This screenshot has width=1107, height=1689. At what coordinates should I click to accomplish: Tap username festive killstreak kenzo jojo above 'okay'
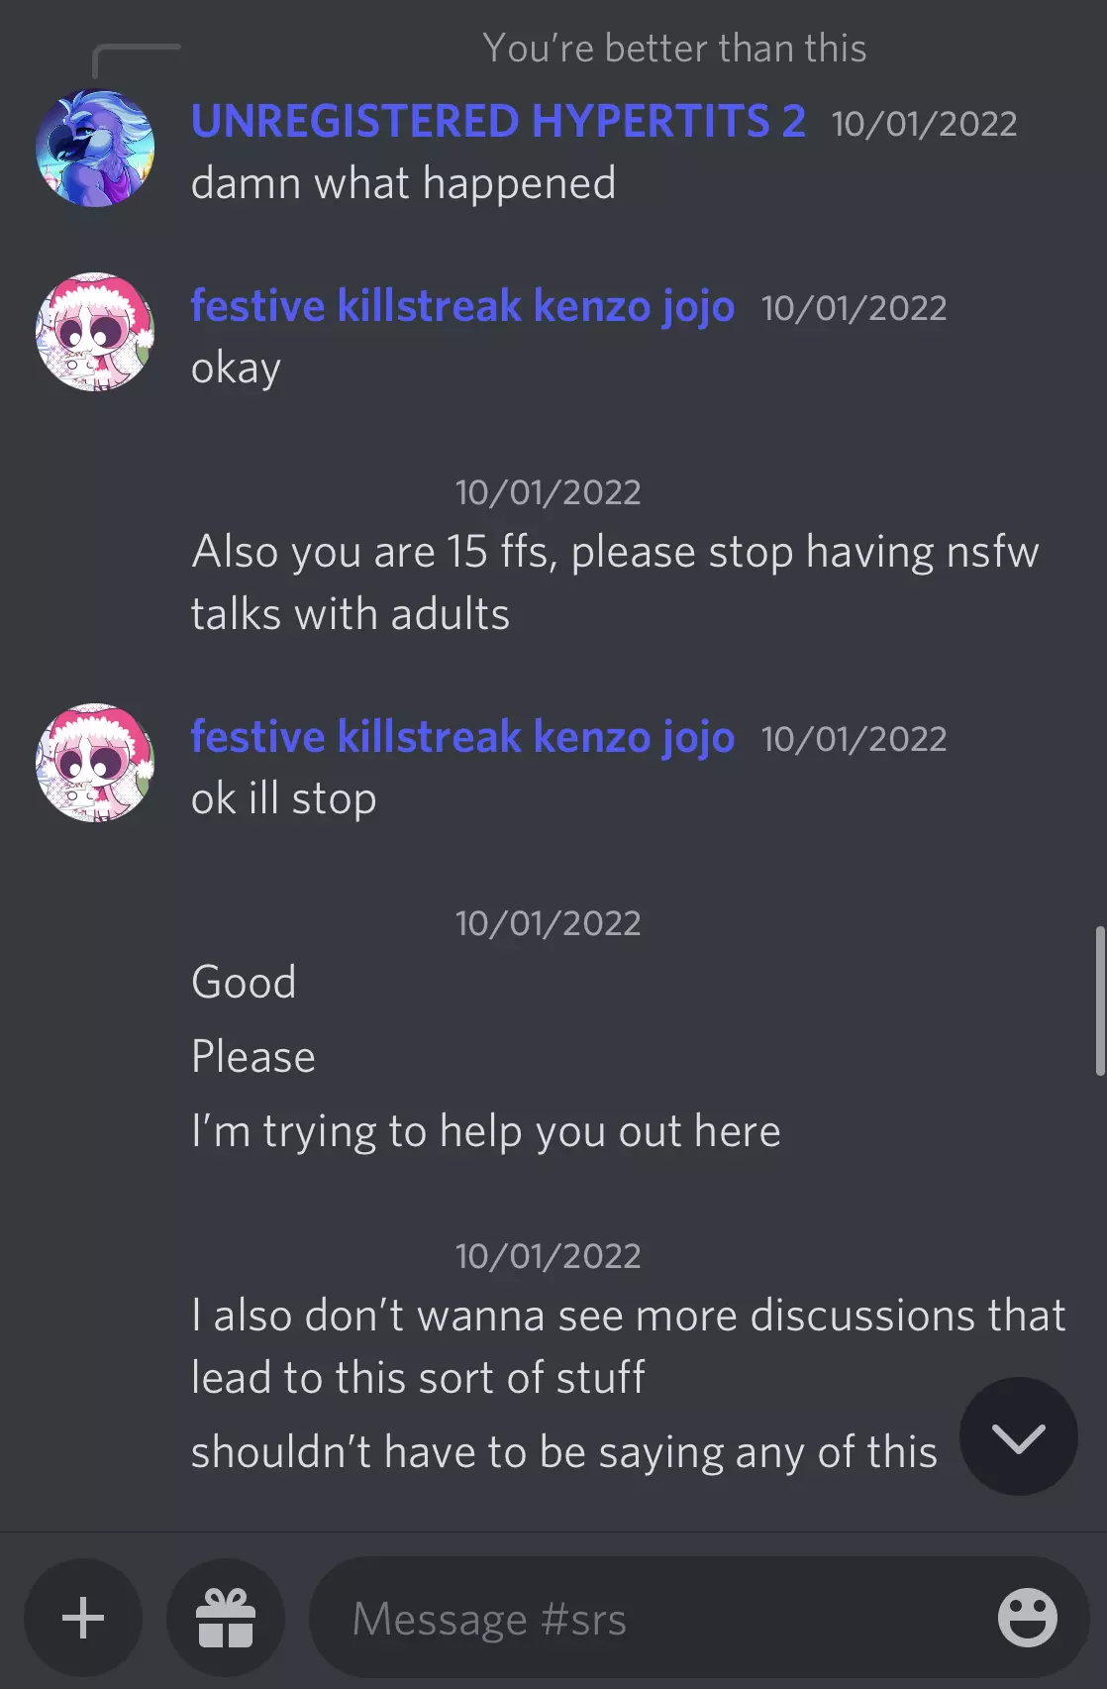pos(462,306)
